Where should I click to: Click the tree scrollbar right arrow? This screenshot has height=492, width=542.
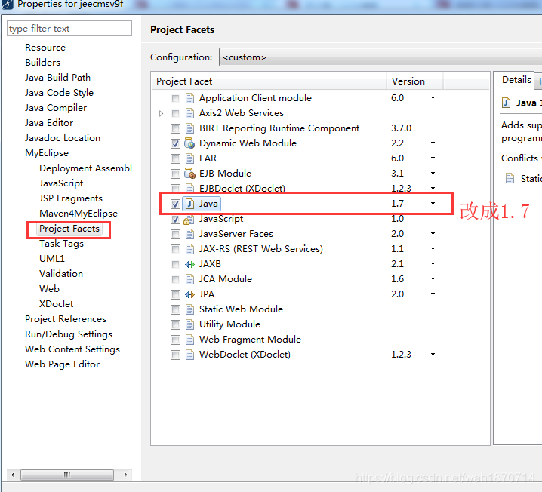[x=125, y=475]
